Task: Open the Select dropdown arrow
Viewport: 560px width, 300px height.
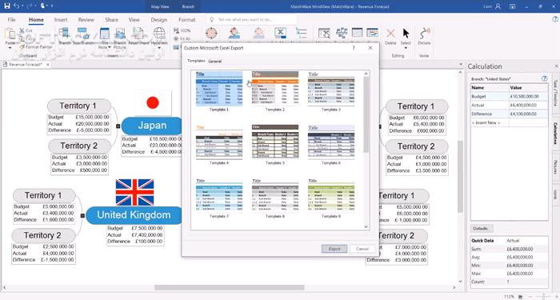Action: (406, 48)
